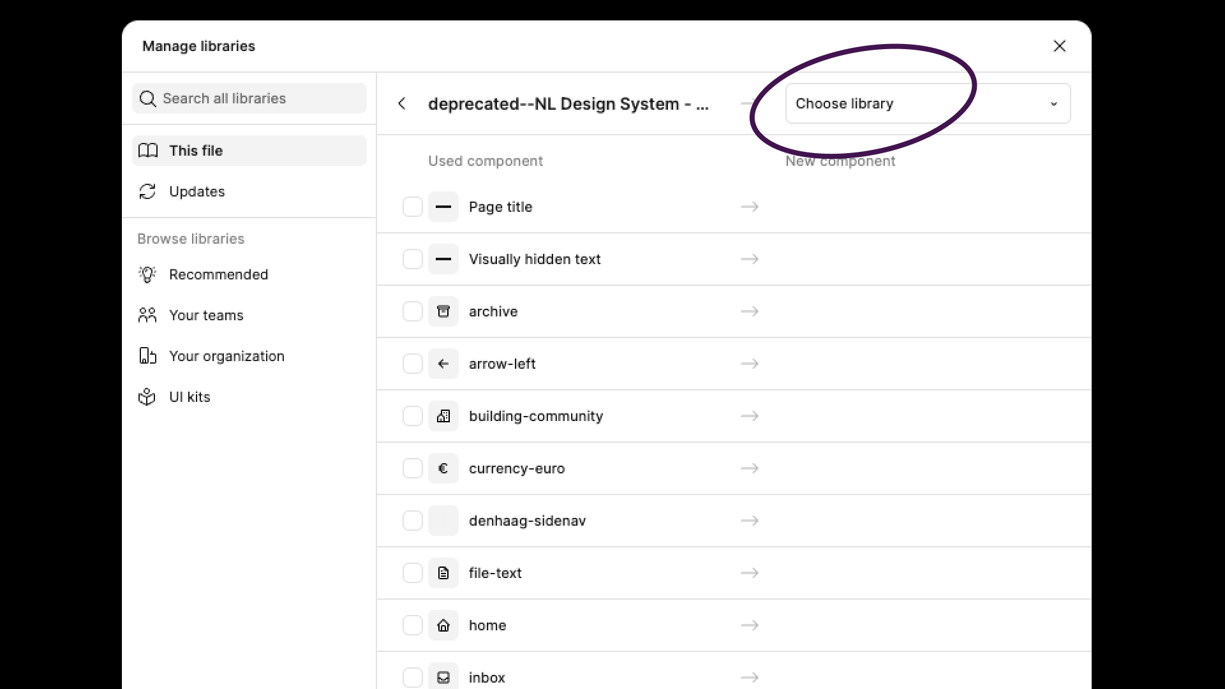Click the building-community component icon
This screenshot has height=689, width=1225.
pyautogui.click(x=443, y=416)
